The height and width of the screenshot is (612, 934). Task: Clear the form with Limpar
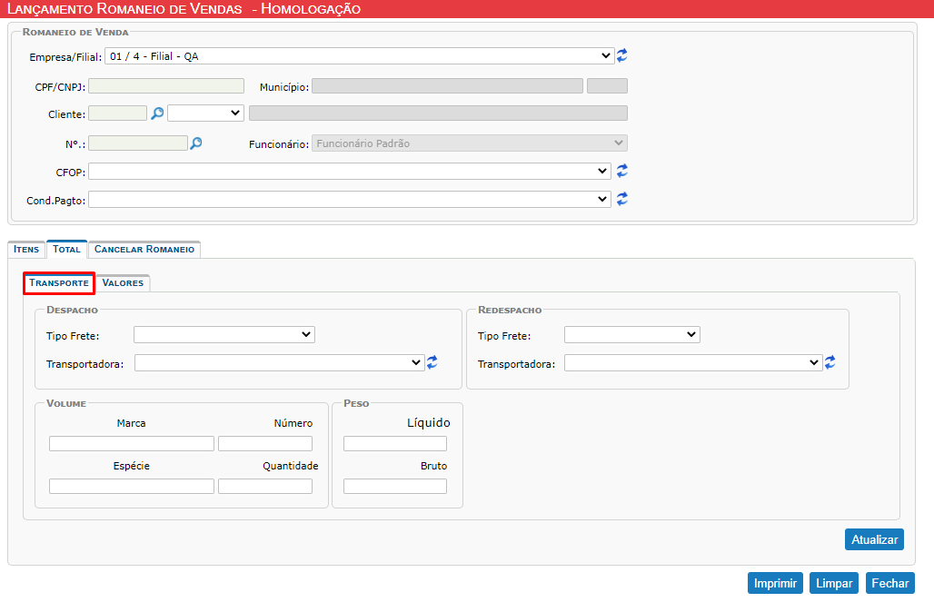coord(833,583)
